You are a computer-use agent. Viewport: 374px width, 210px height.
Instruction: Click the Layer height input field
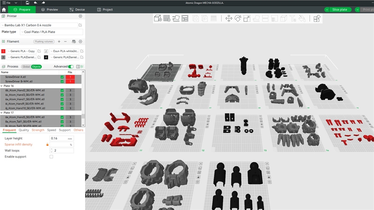coord(60,139)
